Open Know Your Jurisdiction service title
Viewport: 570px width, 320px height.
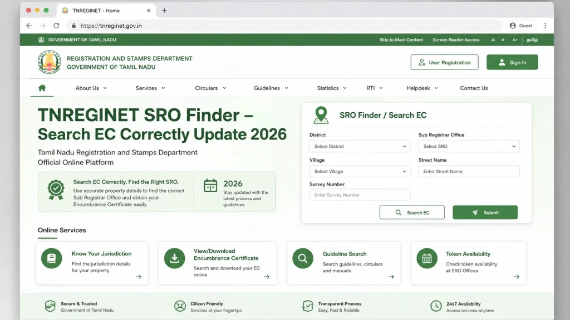pos(101,253)
